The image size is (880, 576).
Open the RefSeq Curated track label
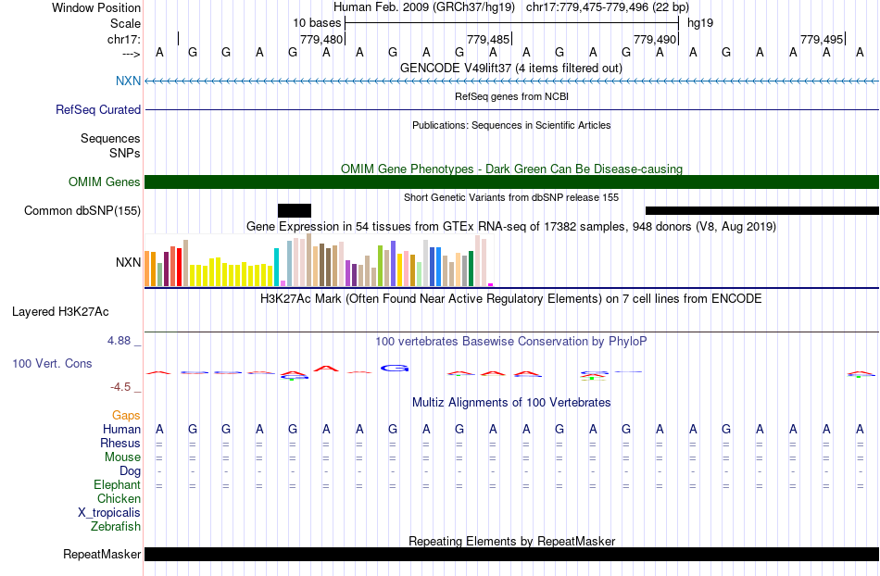97,109
